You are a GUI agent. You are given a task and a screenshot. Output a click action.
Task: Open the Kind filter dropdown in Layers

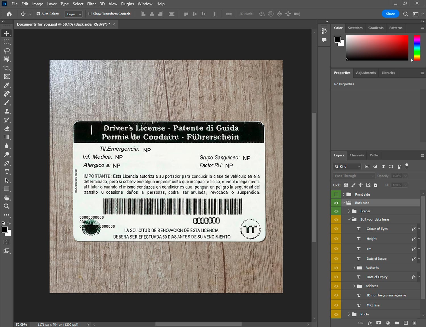coord(347,167)
